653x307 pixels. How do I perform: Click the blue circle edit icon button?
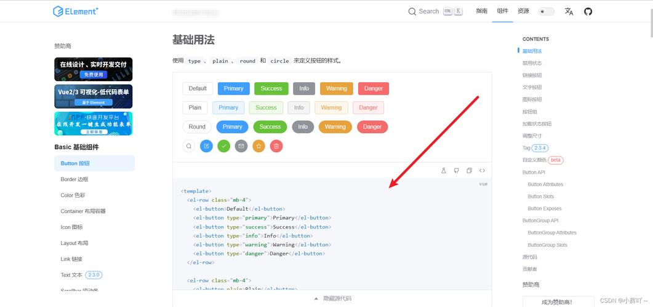click(206, 146)
